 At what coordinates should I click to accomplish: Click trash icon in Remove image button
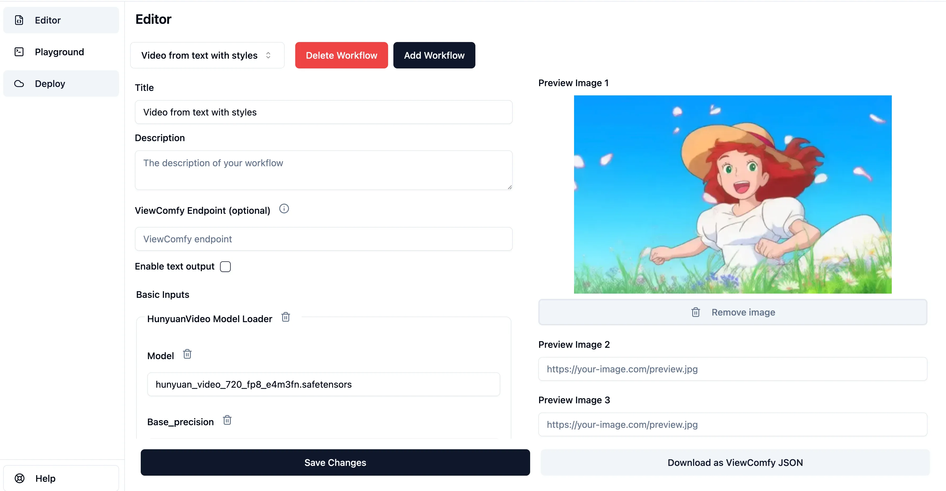tap(695, 312)
